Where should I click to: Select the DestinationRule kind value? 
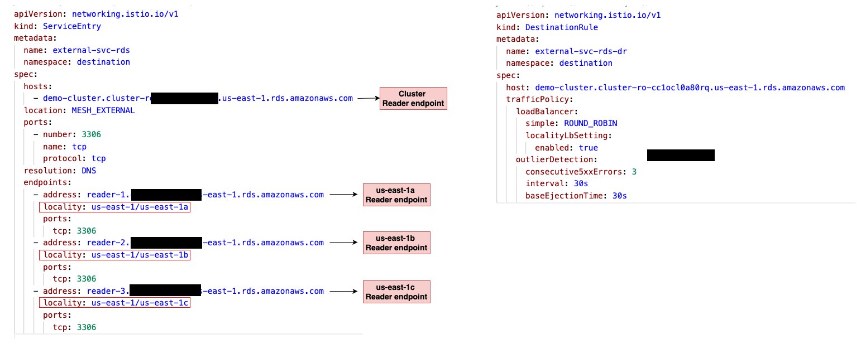(561, 27)
